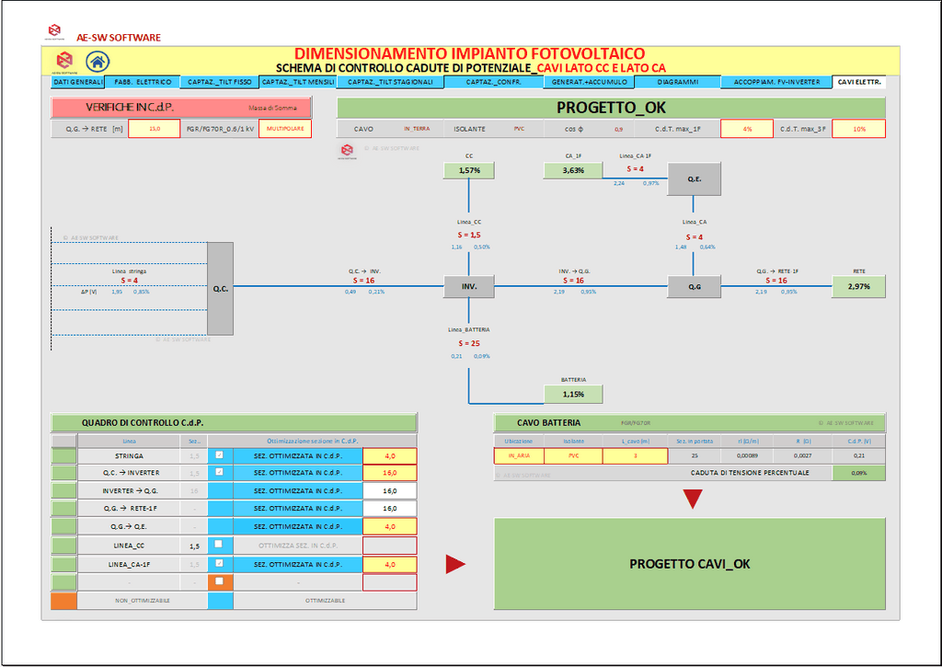
Task: Click the red down-pointing arrow marker
Action: click(693, 499)
